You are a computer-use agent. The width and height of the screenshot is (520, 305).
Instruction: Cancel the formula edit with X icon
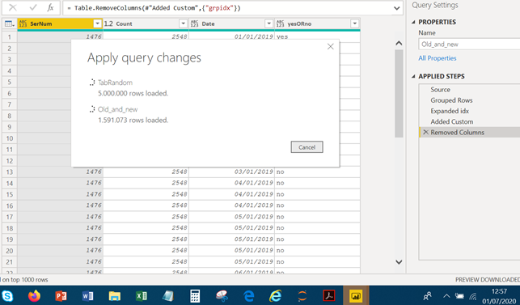(x=13, y=7)
